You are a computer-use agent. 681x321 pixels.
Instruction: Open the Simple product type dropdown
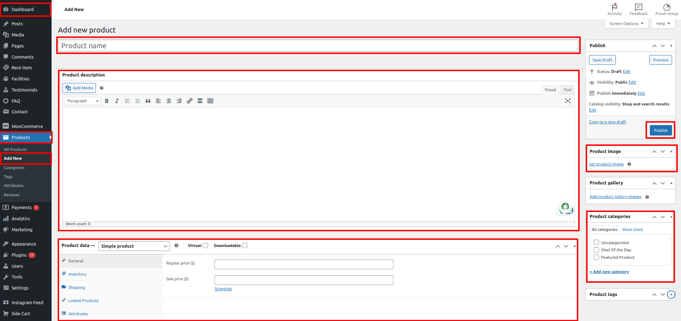click(x=134, y=246)
